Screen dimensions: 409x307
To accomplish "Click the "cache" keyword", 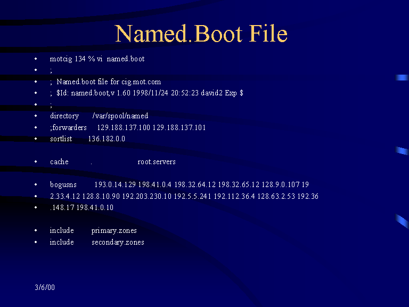I will point(59,161).
